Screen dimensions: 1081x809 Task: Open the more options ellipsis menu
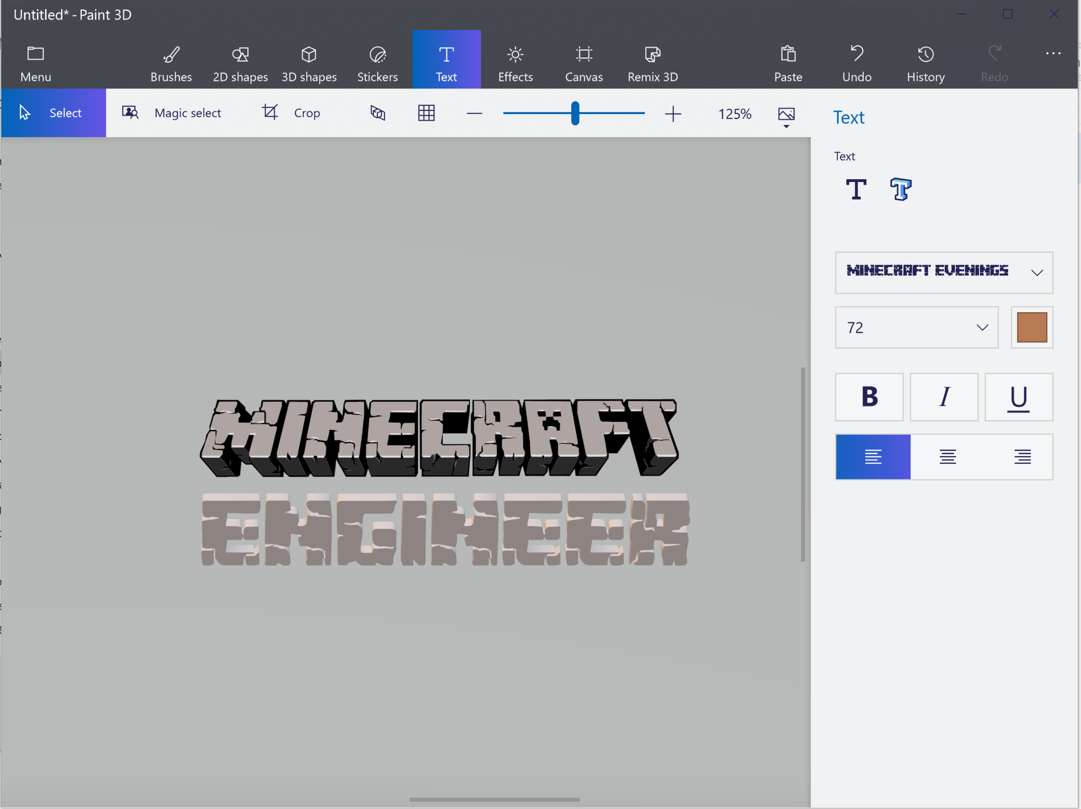pyautogui.click(x=1053, y=53)
